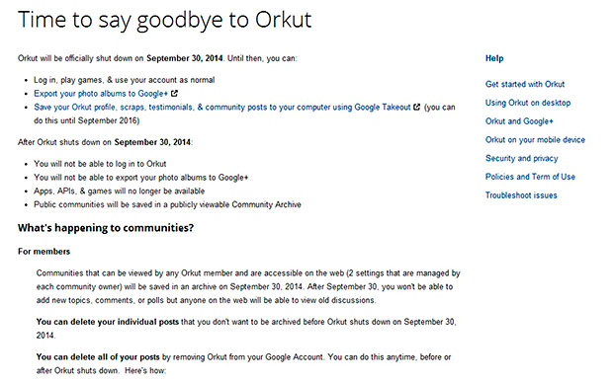Viewport: 613px width, 382px height.
Task: Open Troubleshoot issues help topic
Action: 521,195
